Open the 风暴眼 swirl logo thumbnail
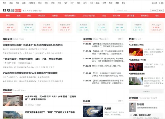This screenshot has width=165, height=119. pos(93,111)
